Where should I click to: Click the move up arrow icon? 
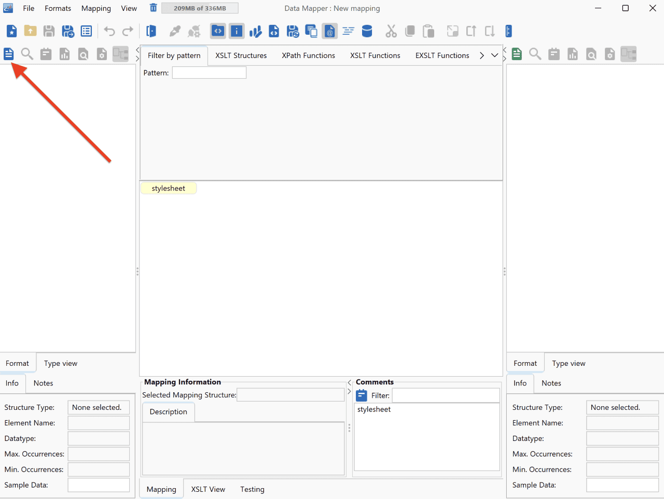coord(471,31)
